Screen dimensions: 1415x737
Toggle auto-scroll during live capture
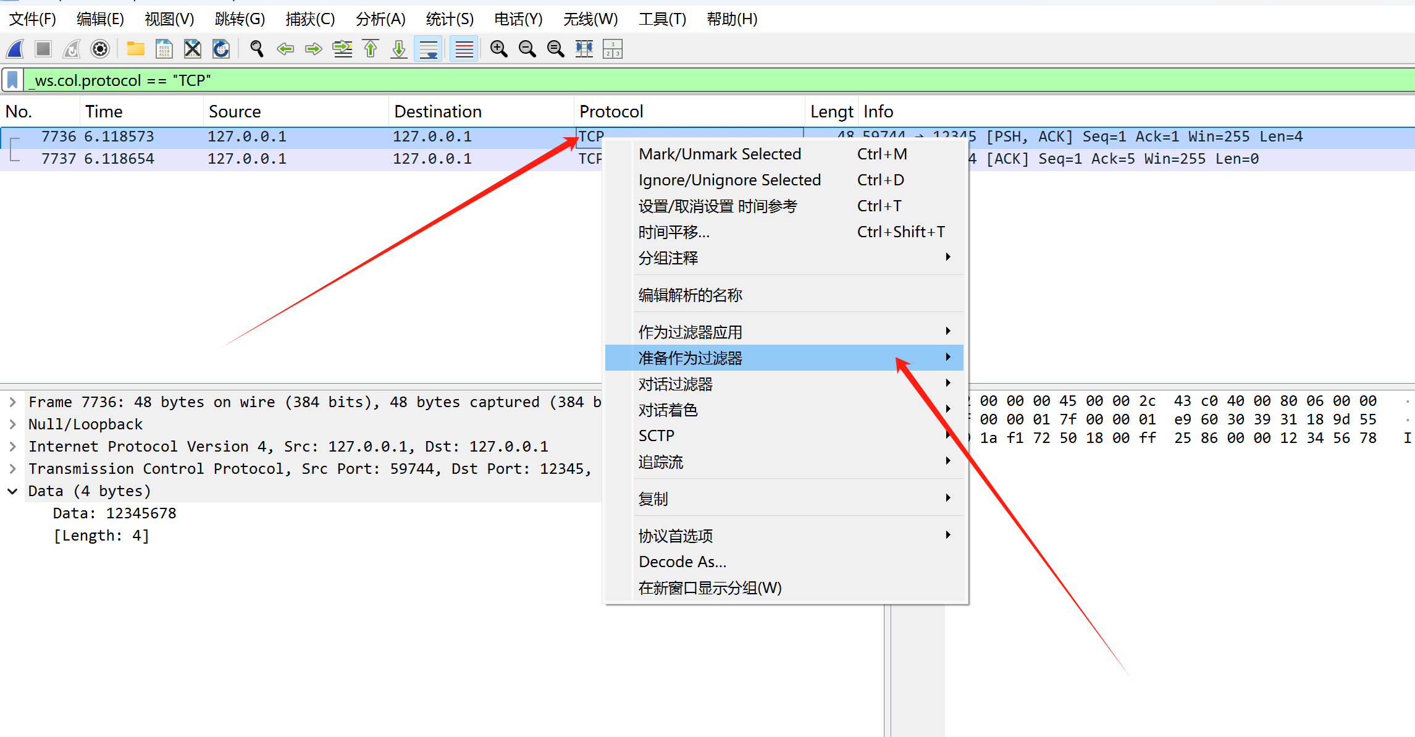click(428, 49)
